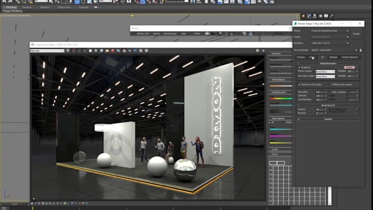
Task: Open the Hierarchy tab icon in command panel
Action: (x=314, y=16)
